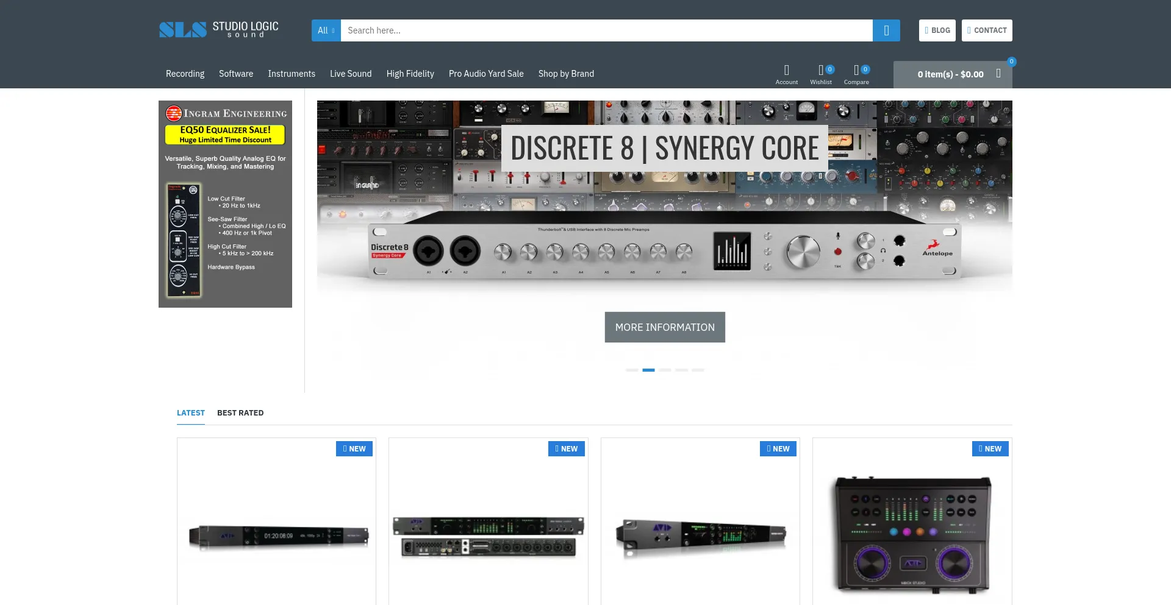Select the active second carousel indicator
Screen dimensions: 1171x605
[x=648, y=370]
